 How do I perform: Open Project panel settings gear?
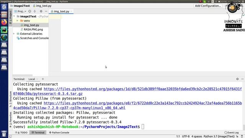pyautogui.click(x=41, y=11)
